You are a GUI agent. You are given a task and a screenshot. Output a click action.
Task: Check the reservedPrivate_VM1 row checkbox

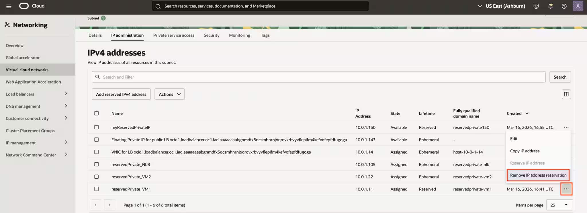point(97,189)
